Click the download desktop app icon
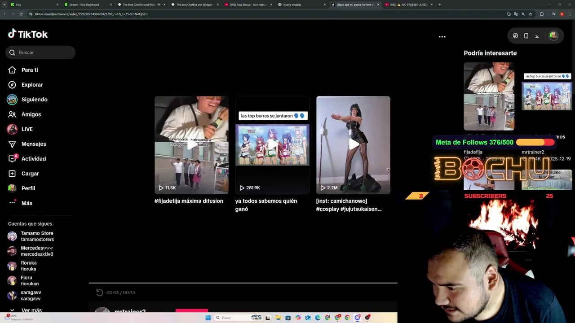 [537, 36]
